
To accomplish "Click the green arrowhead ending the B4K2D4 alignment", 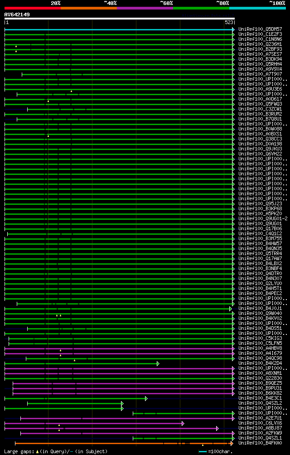I will 158,363.
